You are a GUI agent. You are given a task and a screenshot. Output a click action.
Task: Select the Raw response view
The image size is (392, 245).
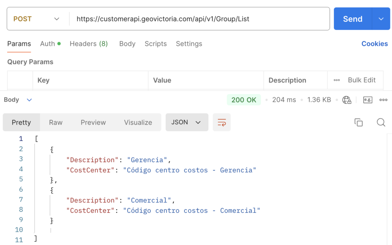click(56, 122)
